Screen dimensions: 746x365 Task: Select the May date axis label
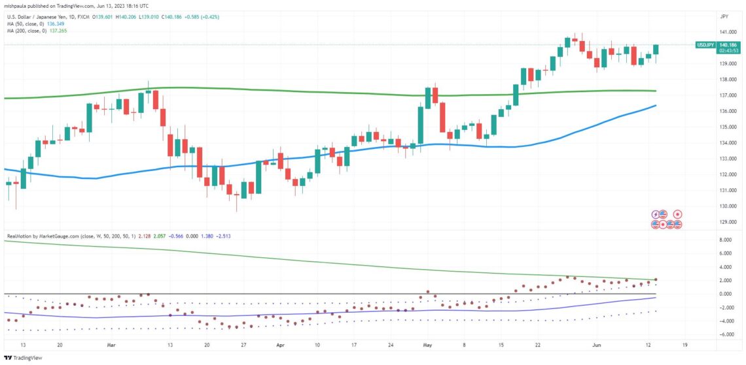point(429,346)
